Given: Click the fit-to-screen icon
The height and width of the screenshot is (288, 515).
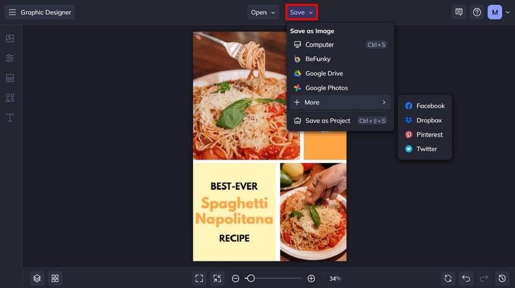Looking at the screenshot, I should (199, 278).
